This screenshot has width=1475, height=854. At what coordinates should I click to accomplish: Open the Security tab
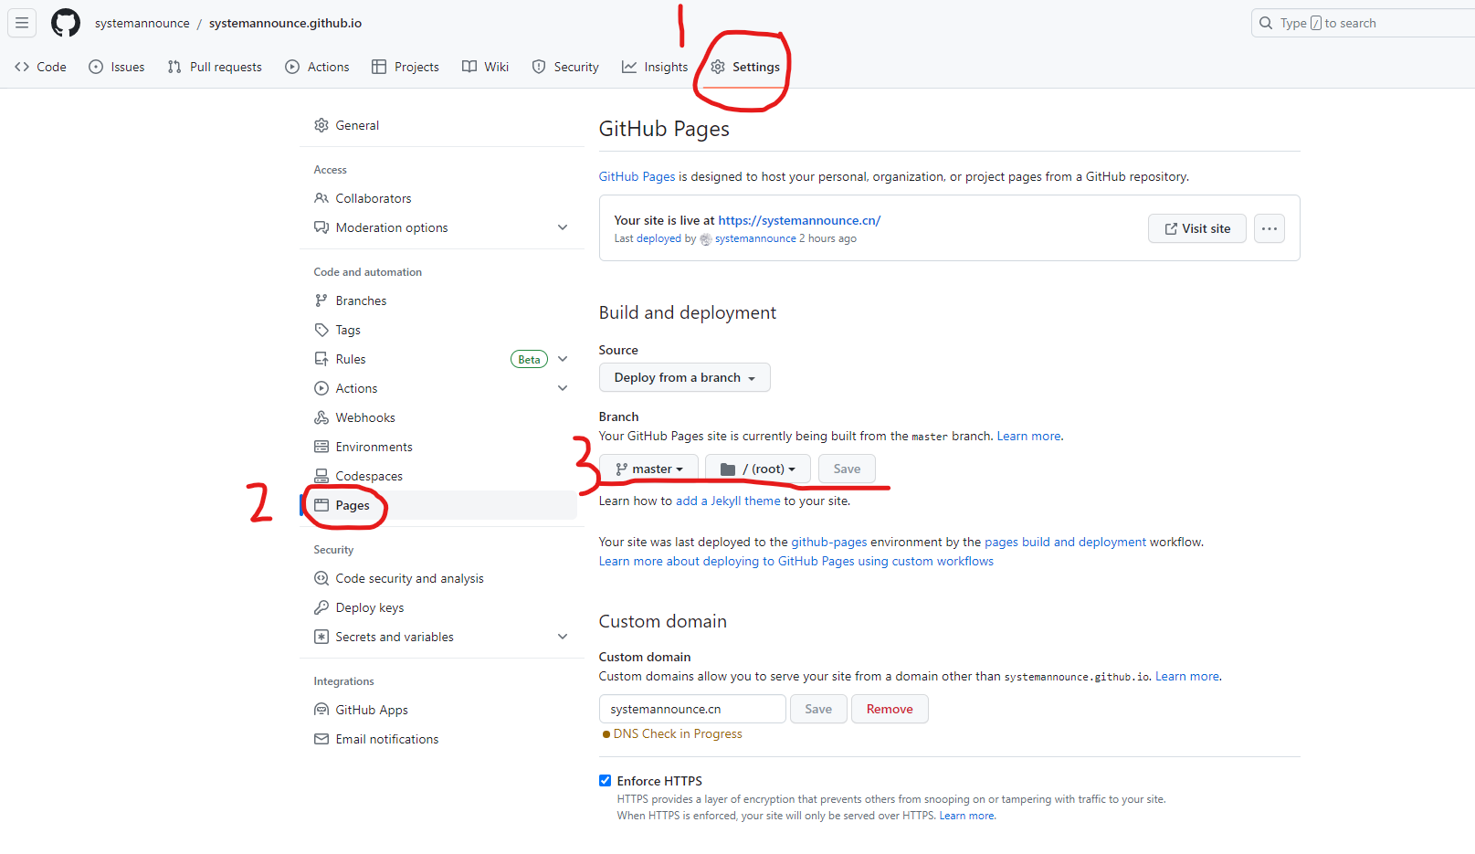tap(565, 67)
